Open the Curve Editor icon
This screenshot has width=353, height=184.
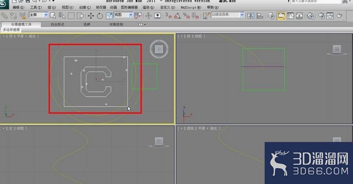tap(290, 16)
